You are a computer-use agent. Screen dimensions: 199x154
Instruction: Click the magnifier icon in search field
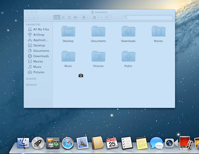pos(126,17)
